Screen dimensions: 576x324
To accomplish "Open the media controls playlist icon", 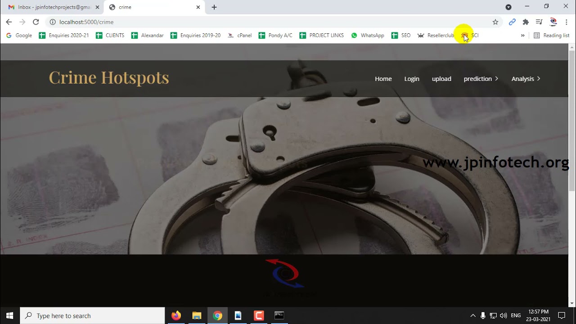I will point(539,22).
